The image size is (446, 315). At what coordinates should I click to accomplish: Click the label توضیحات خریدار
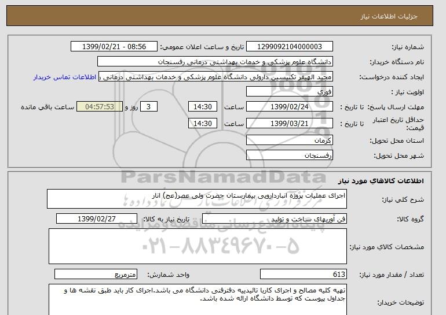400,303
